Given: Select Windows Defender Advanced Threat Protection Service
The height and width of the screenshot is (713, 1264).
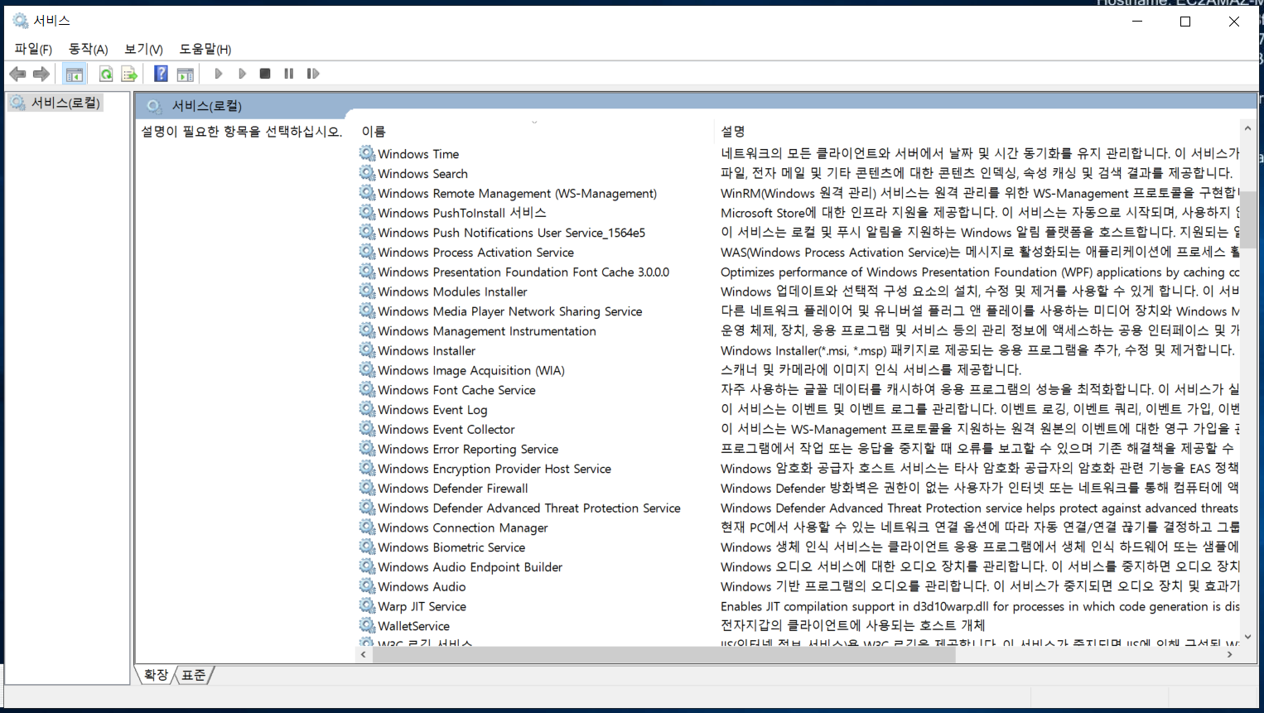Looking at the screenshot, I should tap(528, 508).
